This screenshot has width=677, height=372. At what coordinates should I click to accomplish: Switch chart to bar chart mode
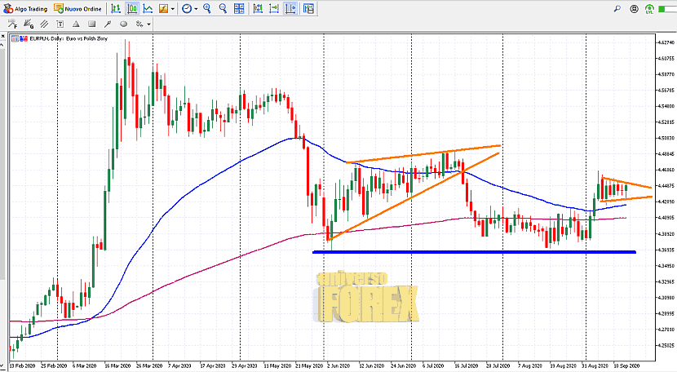click(x=116, y=8)
